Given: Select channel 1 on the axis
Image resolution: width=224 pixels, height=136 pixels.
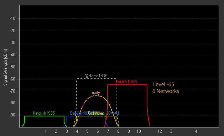Looking at the screenshot, I should (46, 131).
